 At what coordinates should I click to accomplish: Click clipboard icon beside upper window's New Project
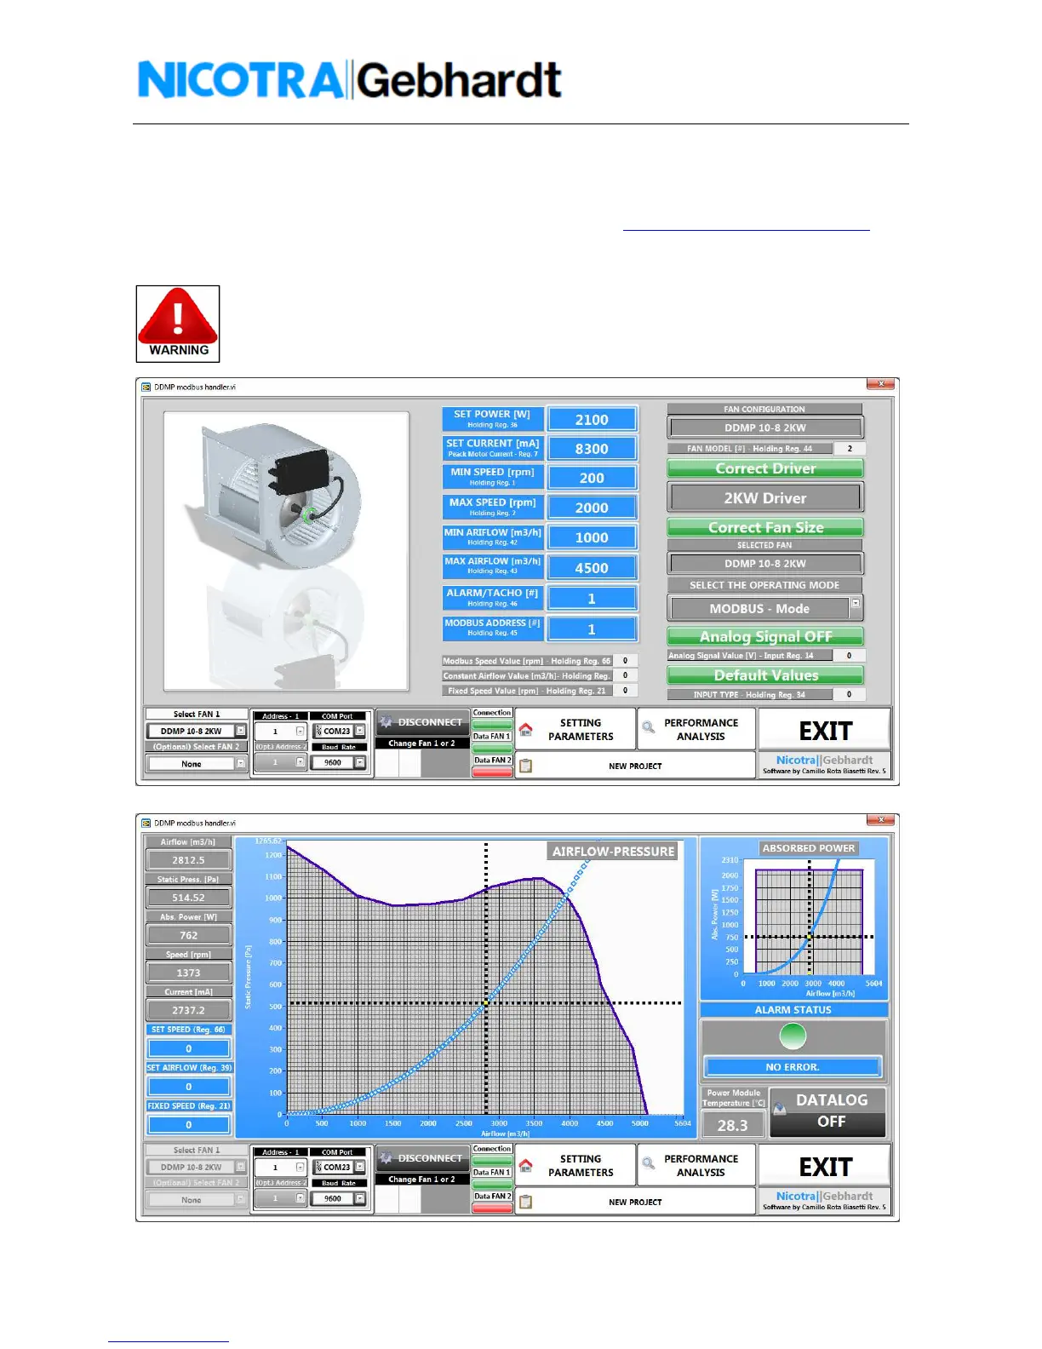coord(526,766)
